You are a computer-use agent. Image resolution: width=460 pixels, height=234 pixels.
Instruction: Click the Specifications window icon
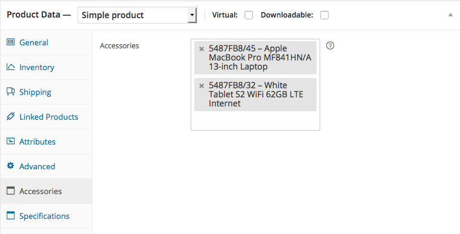click(10, 215)
